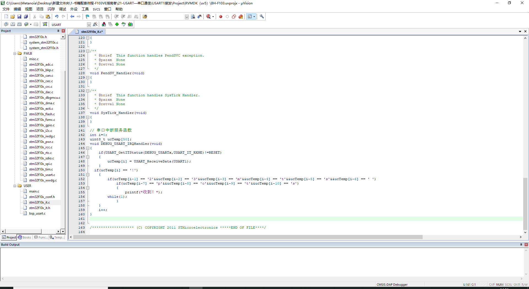Select stm32f10x_usart.c in FWLB group
Image resolution: width=529 pixels, height=289 pixels.
point(42,175)
